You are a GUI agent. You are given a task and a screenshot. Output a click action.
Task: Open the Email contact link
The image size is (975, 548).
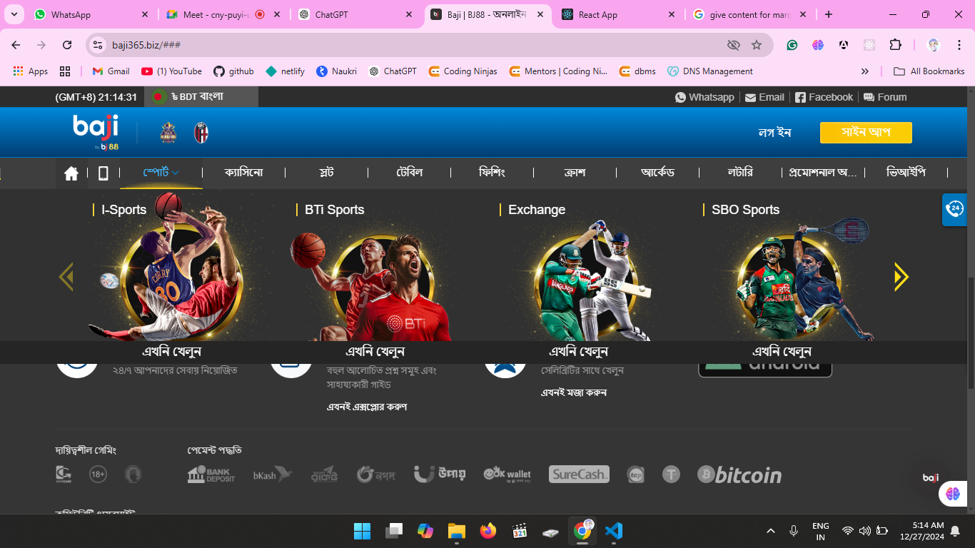coord(764,97)
